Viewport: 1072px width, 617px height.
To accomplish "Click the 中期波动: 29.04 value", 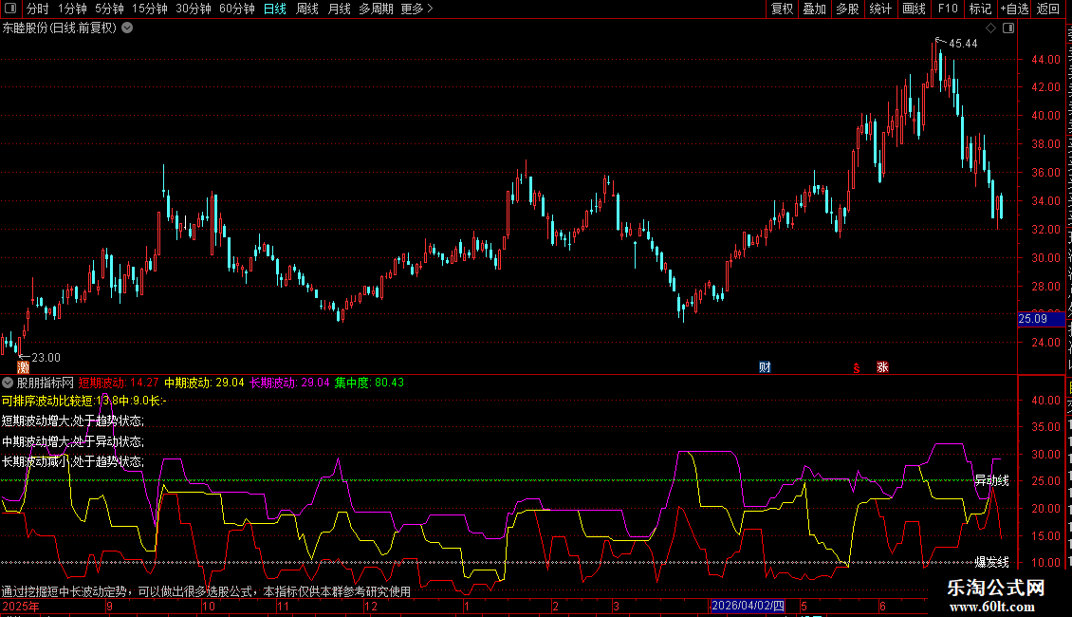I will pyautogui.click(x=204, y=383).
